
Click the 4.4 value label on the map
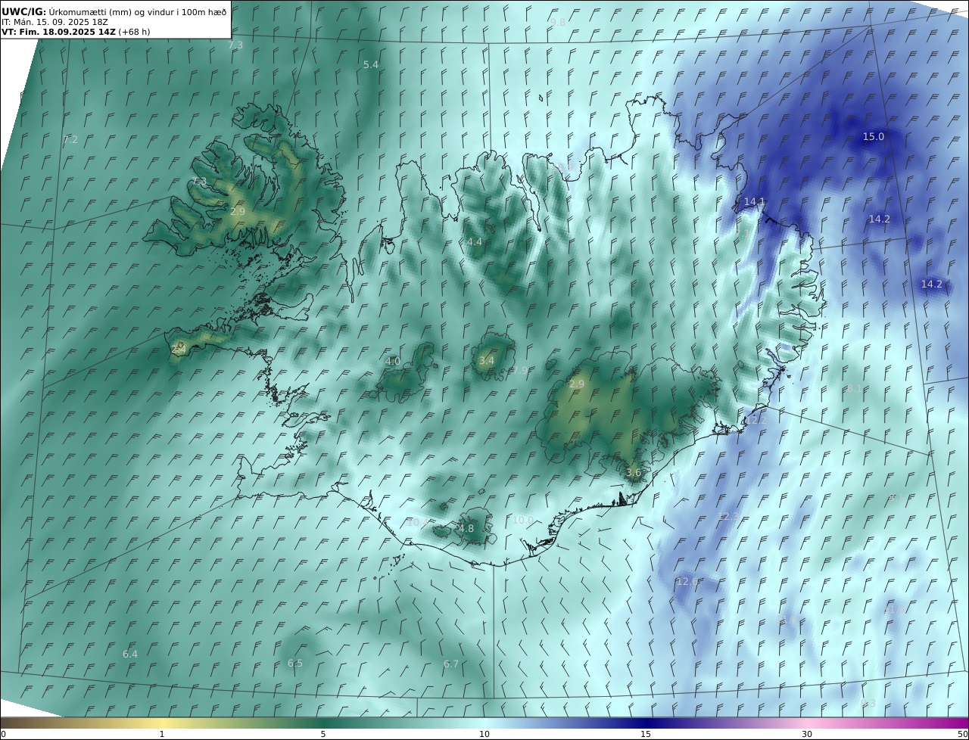coord(475,242)
